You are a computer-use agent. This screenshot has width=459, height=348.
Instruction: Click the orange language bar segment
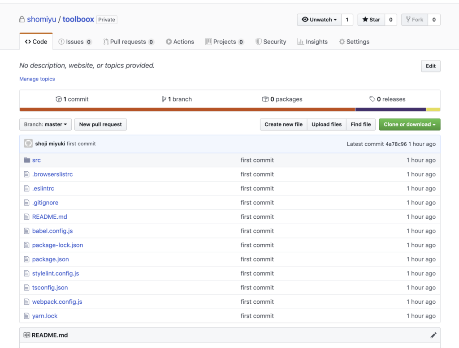pyautogui.click(x=187, y=110)
